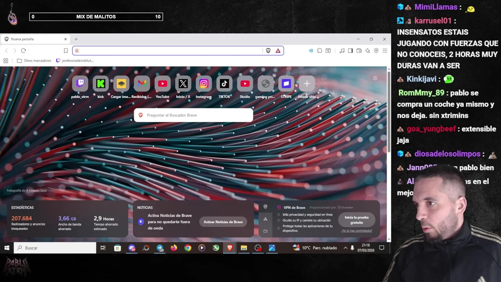Click the Windows taskbar Buscar search box
Image resolution: width=501 pixels, height=282 pixels.
[55, 248]
